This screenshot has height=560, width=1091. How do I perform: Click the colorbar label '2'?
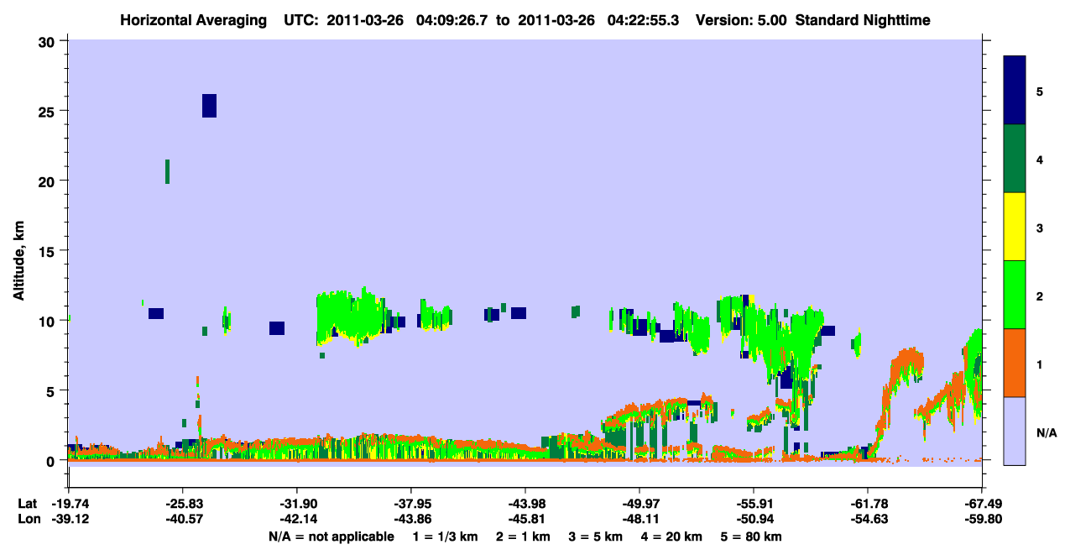click(x=1039, y=296)
